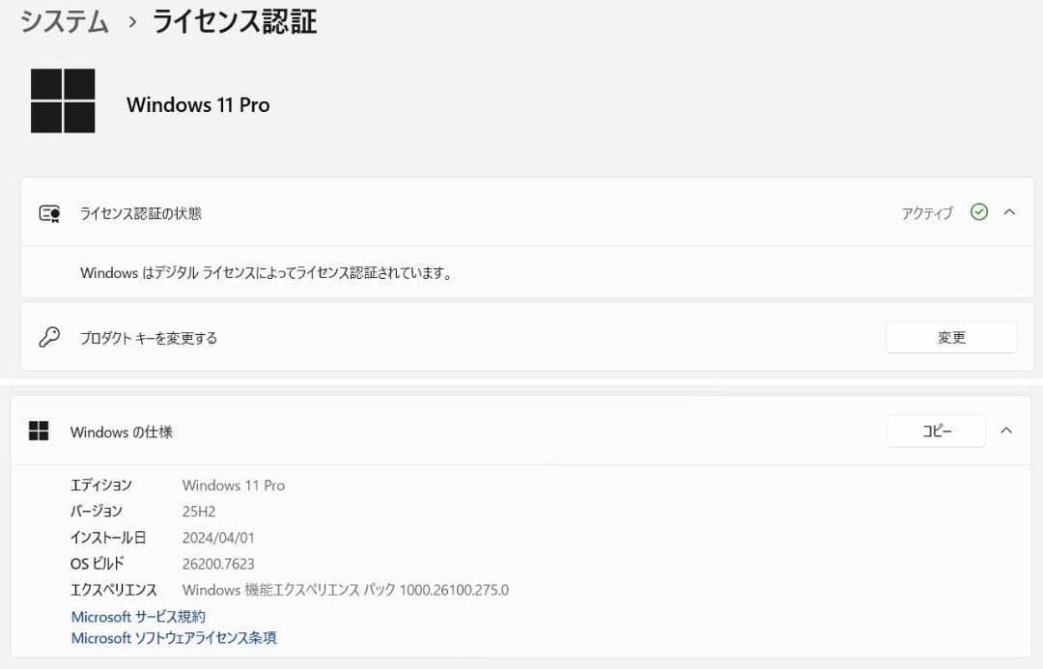Viewport: 1043px width, 669px height.
Task: Select the エディション value Windows 11 Pro
Action: (233, 485)
